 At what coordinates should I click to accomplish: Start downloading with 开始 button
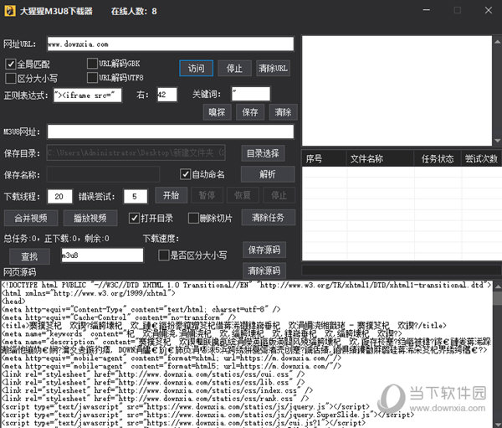point(171,195)
